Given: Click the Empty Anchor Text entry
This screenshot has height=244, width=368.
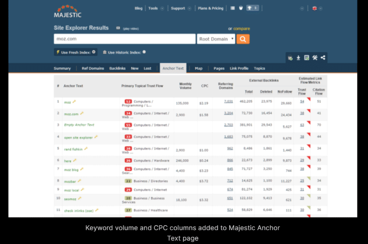Looking at the screenshot, I should click(79, 125).
